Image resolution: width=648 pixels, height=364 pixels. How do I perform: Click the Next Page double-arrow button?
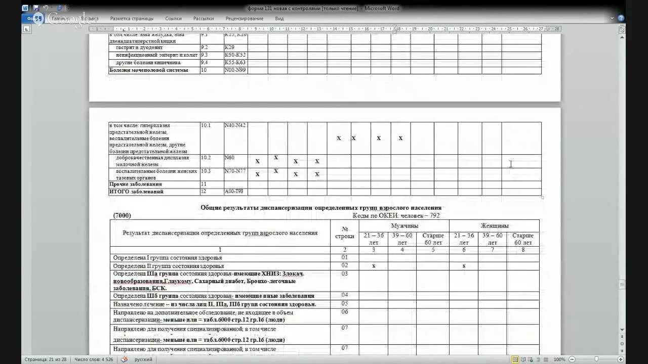[x=622, y=350]
